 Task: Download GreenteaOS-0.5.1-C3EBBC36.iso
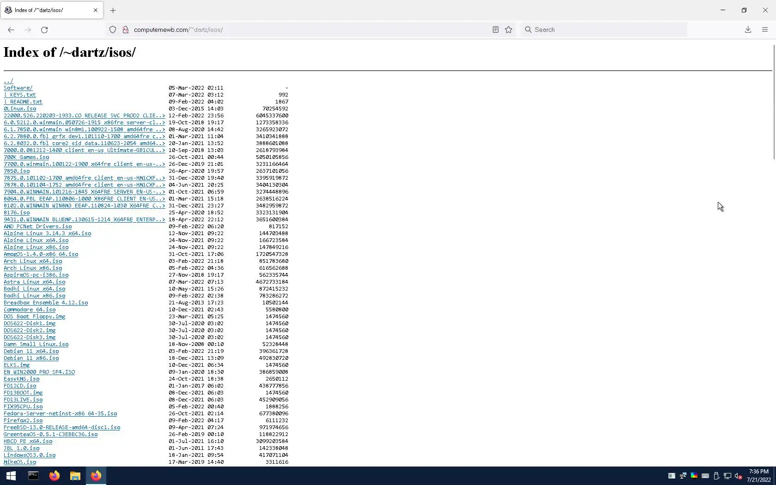(x=51, y=434)
